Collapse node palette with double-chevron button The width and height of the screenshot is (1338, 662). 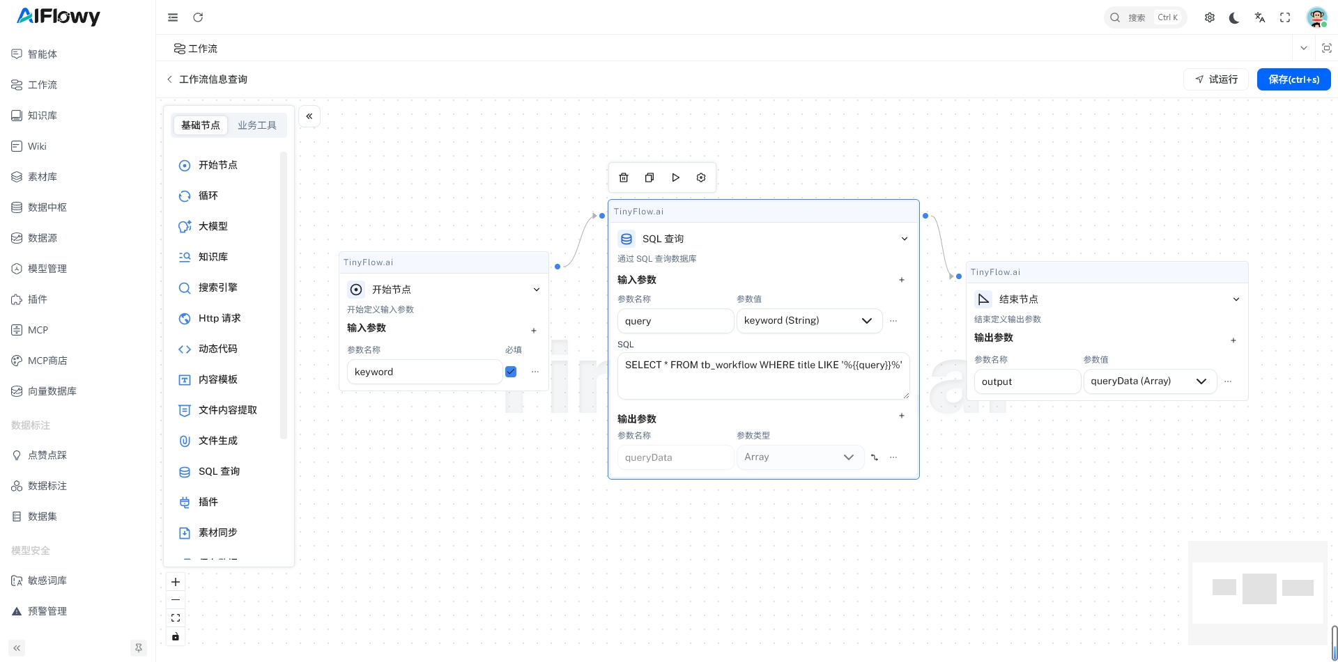[x=309, y=116]
